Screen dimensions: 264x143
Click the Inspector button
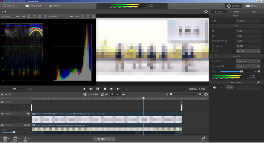pos(233,6)
